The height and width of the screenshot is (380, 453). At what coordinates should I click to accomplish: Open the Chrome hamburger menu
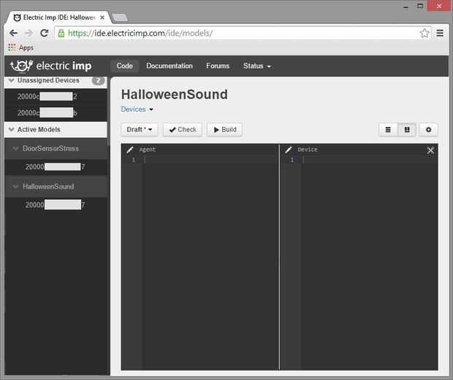[440, 33]
